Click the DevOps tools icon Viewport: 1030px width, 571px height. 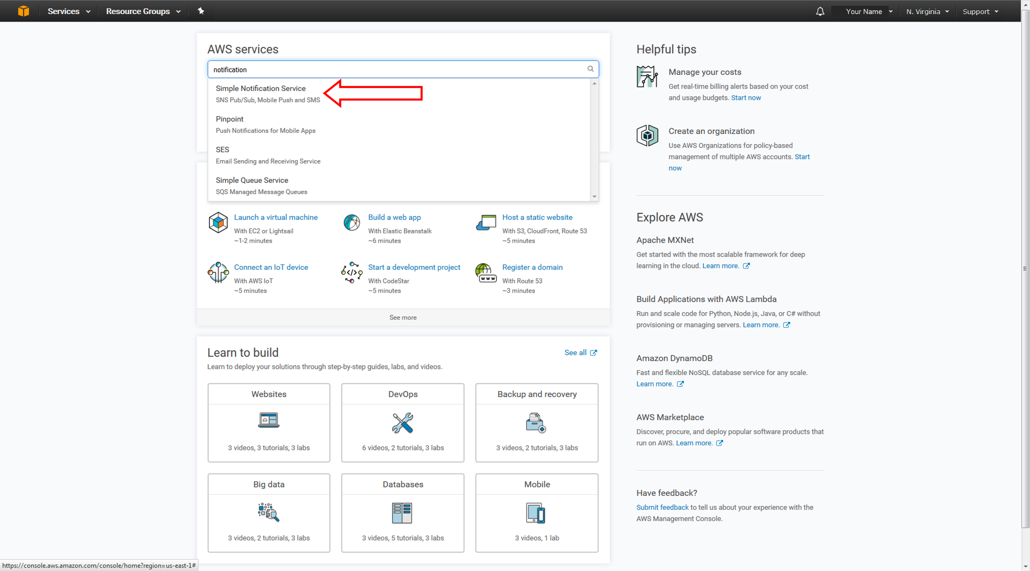click(x=403, y=423)
